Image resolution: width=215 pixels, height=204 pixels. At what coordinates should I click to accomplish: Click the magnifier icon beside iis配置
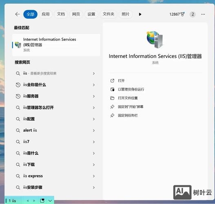click(18, 119)
